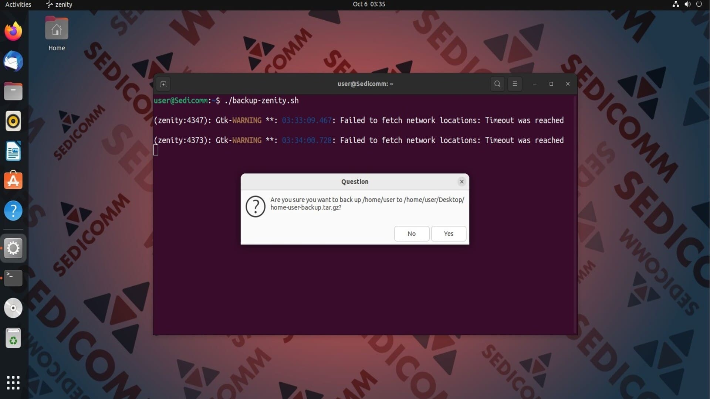Select Terminal icon in dock
The height and width of the screenshot is (399, 710).
pyautogui.click(x=13, y=278)
